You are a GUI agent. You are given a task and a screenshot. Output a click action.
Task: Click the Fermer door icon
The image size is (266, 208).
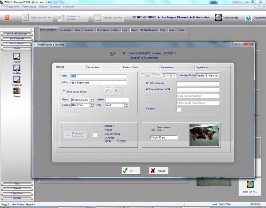(17, 91)
